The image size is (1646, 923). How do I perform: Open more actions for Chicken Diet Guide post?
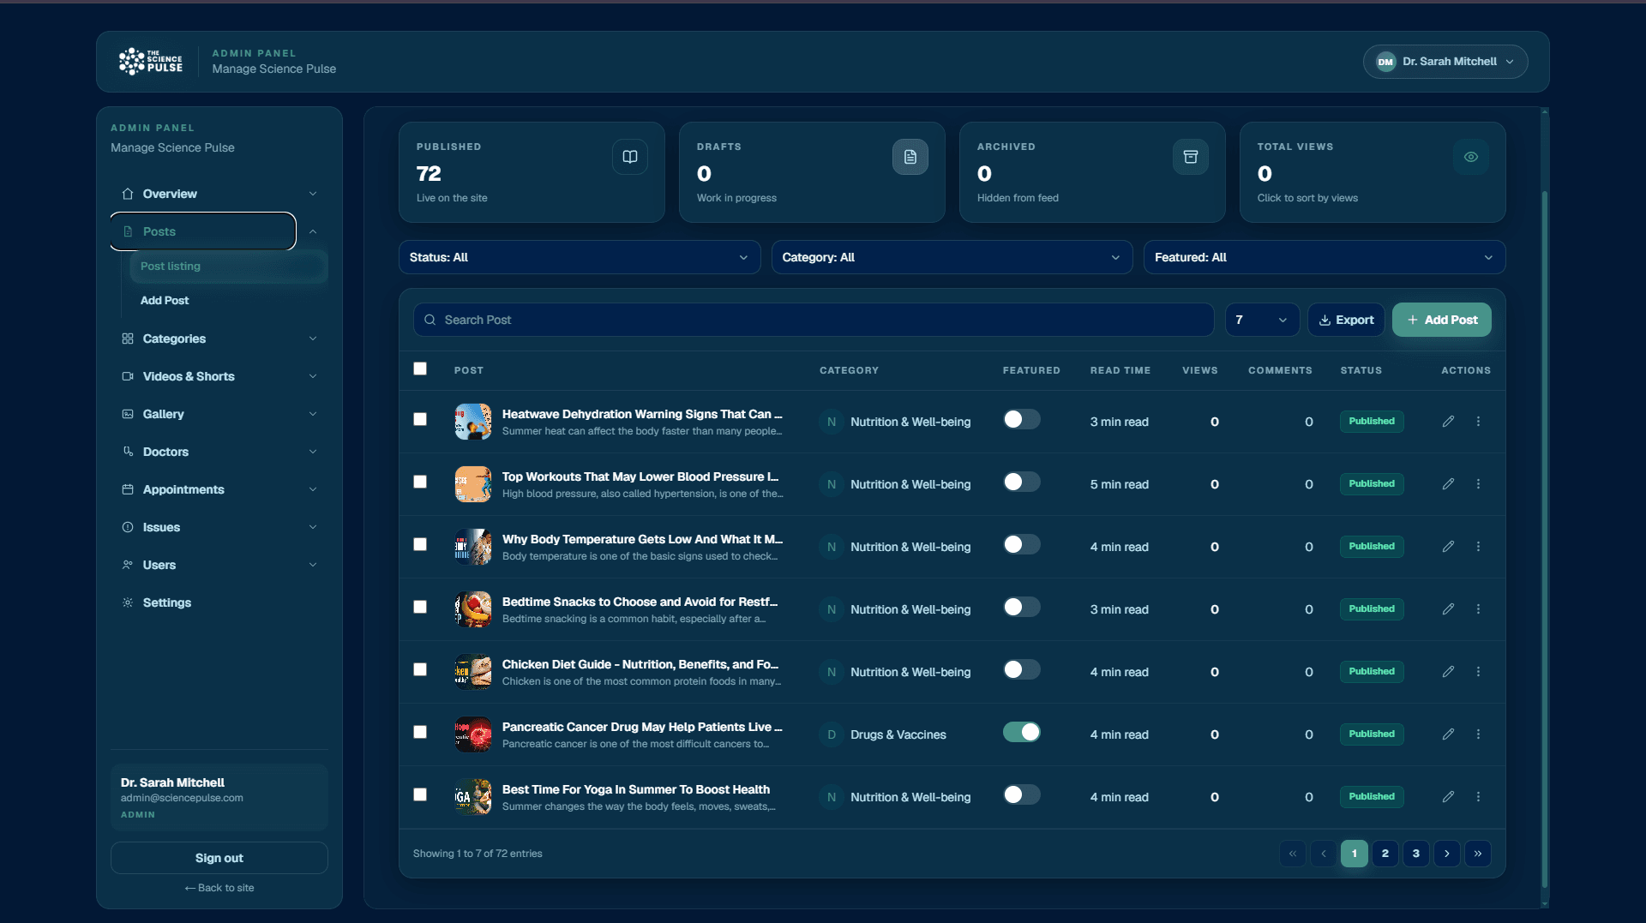click(x=1478, y=672)
